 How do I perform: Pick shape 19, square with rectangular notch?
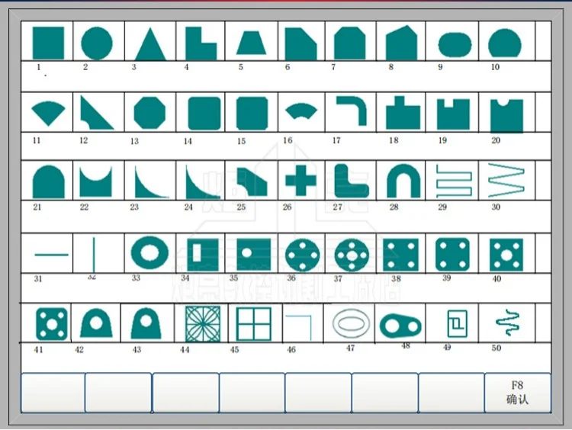pos(454,114)
